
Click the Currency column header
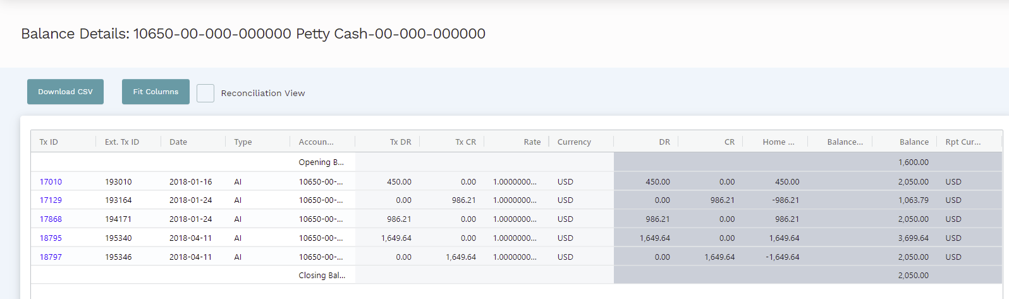point(574,142)
